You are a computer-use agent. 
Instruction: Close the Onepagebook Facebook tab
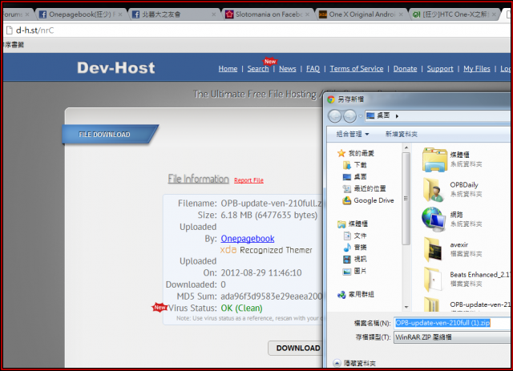pos(120,14)
